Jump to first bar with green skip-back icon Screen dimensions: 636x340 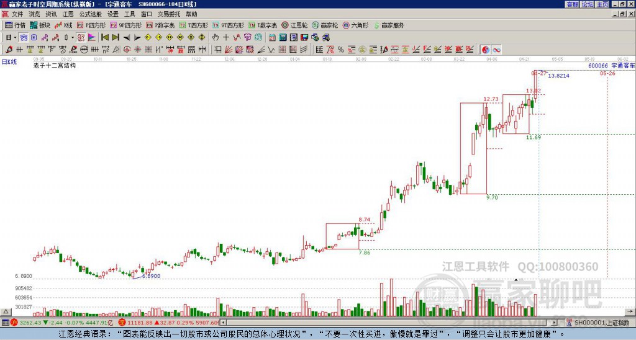click(x=104, y=38)
